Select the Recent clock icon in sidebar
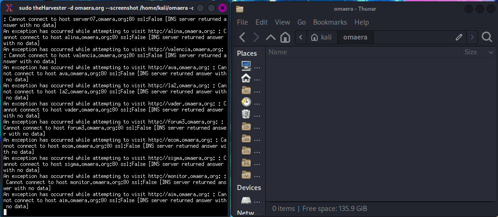 coord(246,102)
